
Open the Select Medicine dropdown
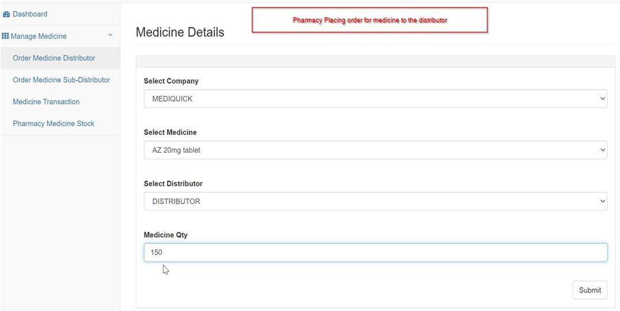tap(375, 150)
